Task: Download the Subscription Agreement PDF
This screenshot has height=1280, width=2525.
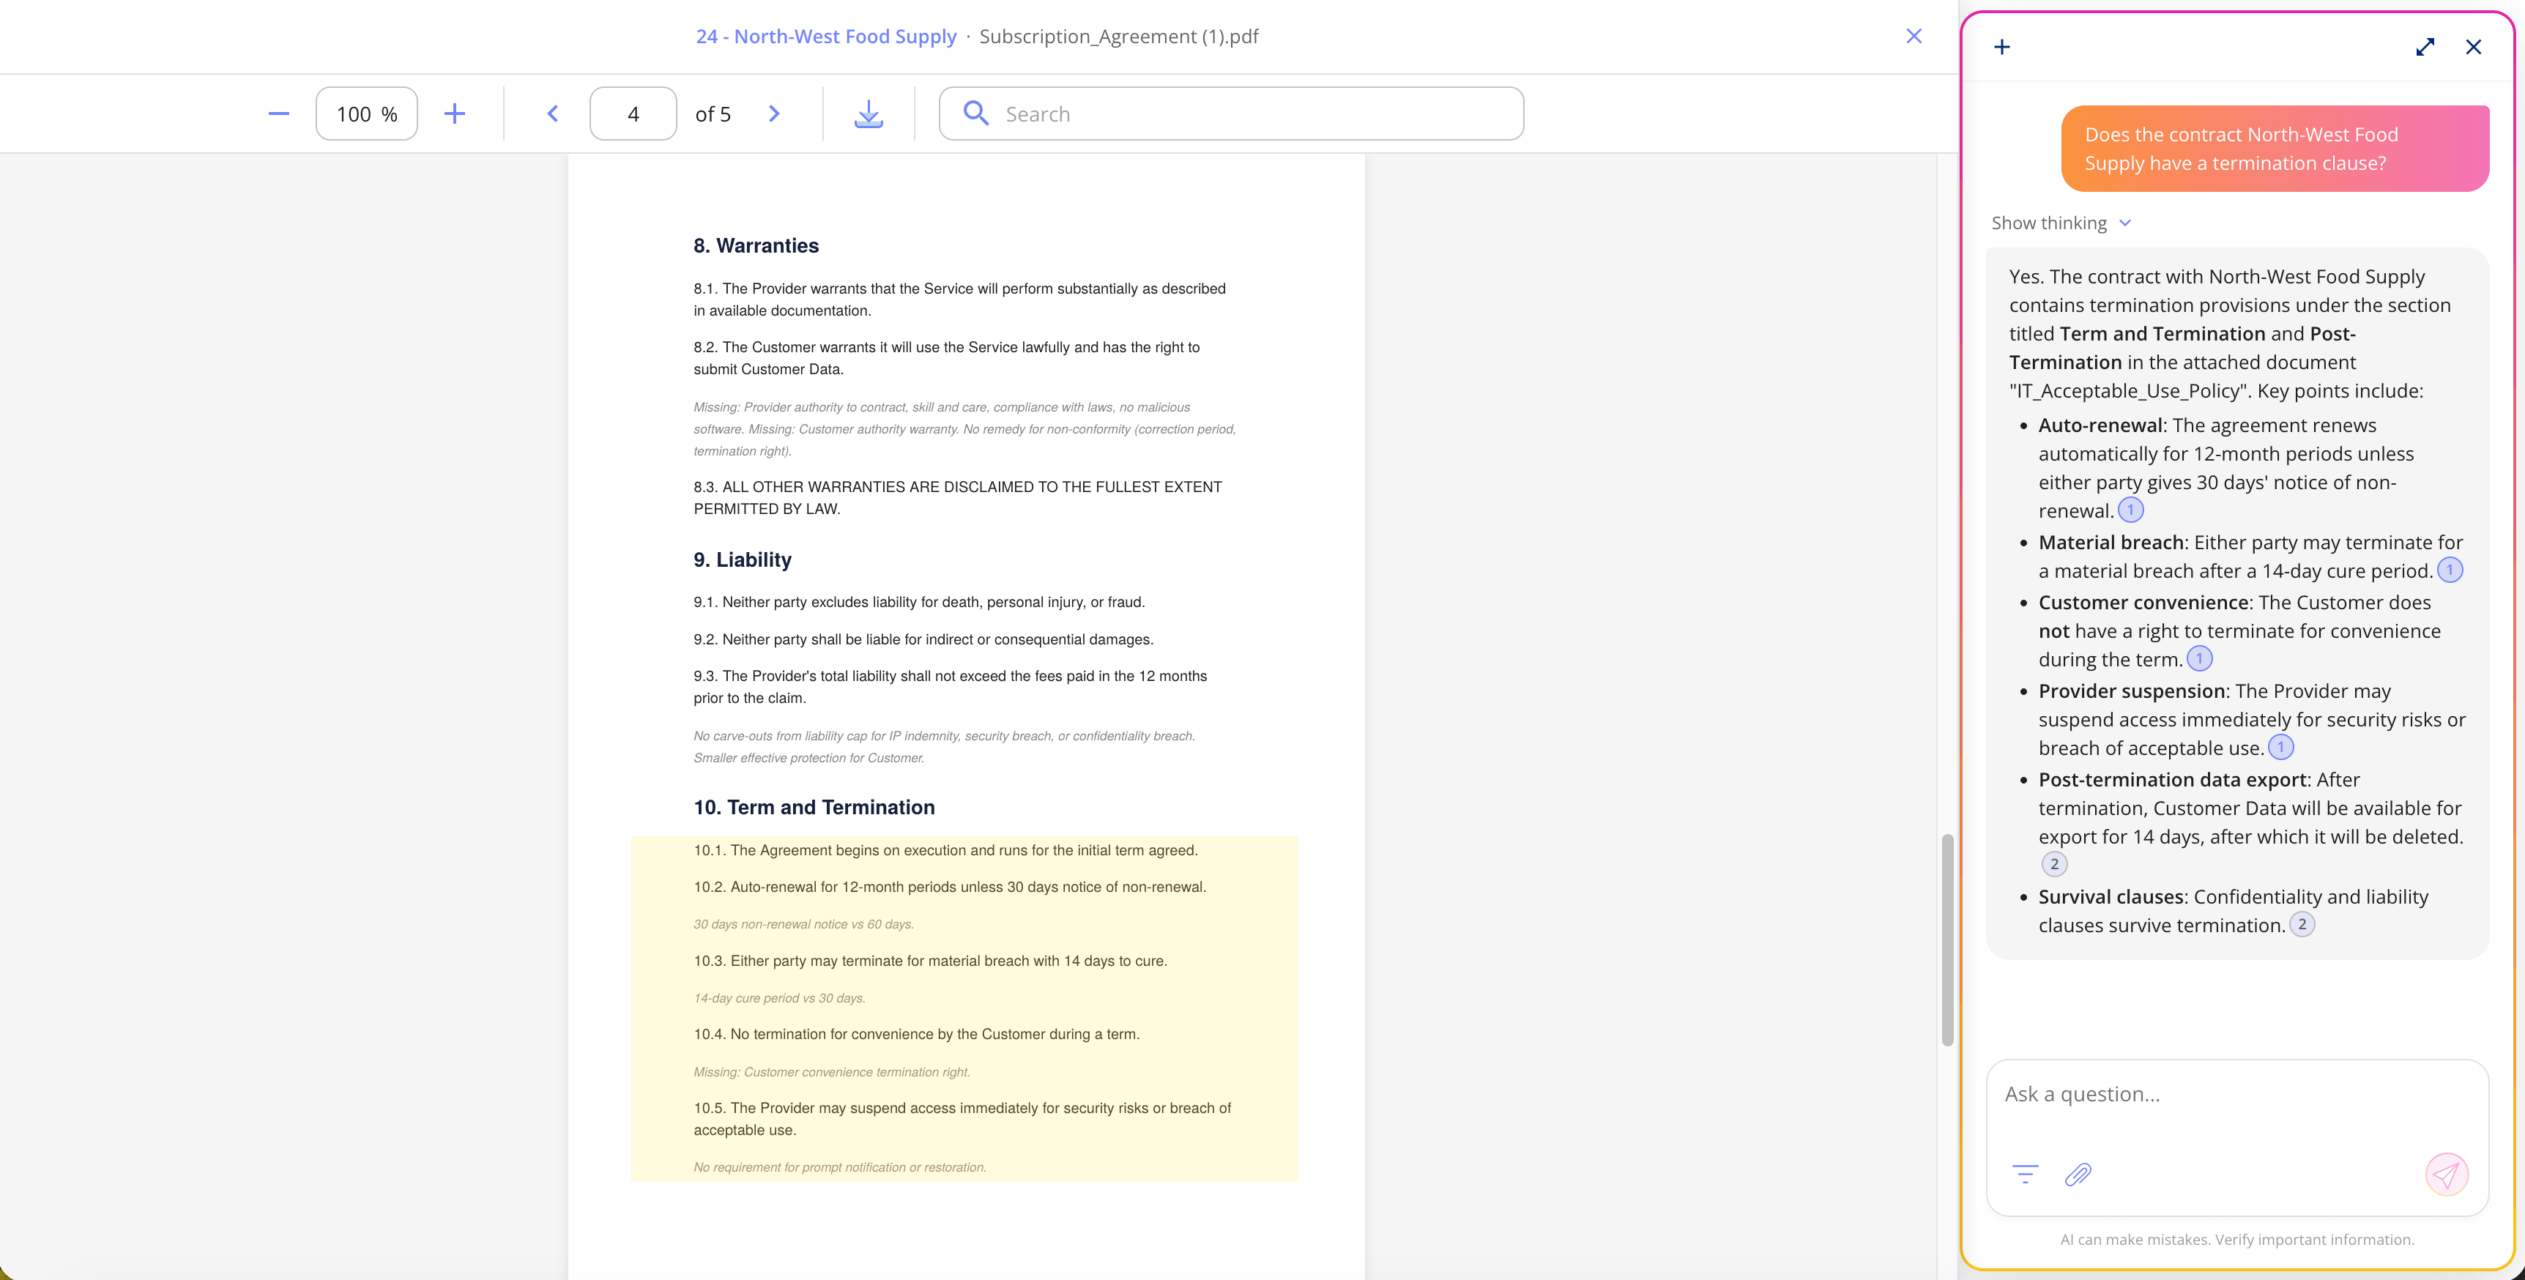Action: [x=869, y=114]
